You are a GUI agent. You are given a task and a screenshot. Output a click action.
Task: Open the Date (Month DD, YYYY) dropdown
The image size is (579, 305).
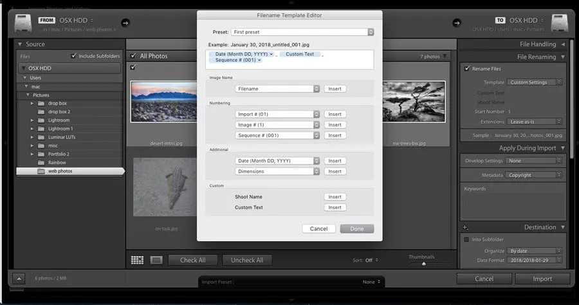click(x=277, y=161)
